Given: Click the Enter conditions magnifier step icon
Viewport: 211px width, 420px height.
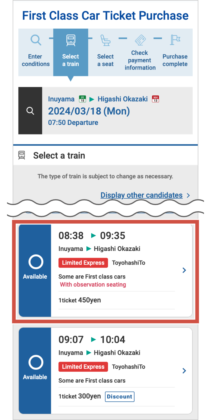Looking at the screenshot, I should 36,40.
